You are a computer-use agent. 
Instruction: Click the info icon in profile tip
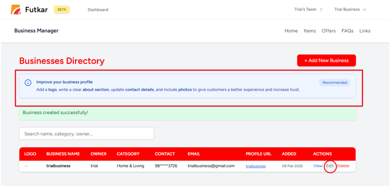tap(28, 82)
